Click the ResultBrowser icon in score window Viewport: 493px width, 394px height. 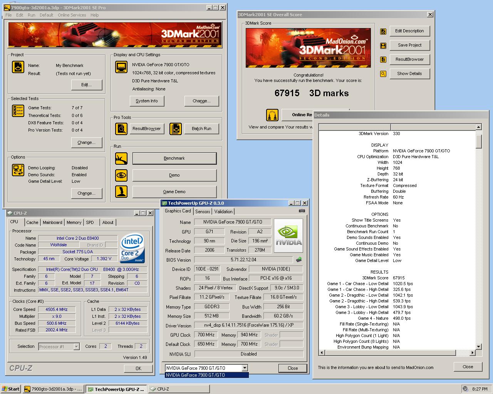click(x=383, y=60)
